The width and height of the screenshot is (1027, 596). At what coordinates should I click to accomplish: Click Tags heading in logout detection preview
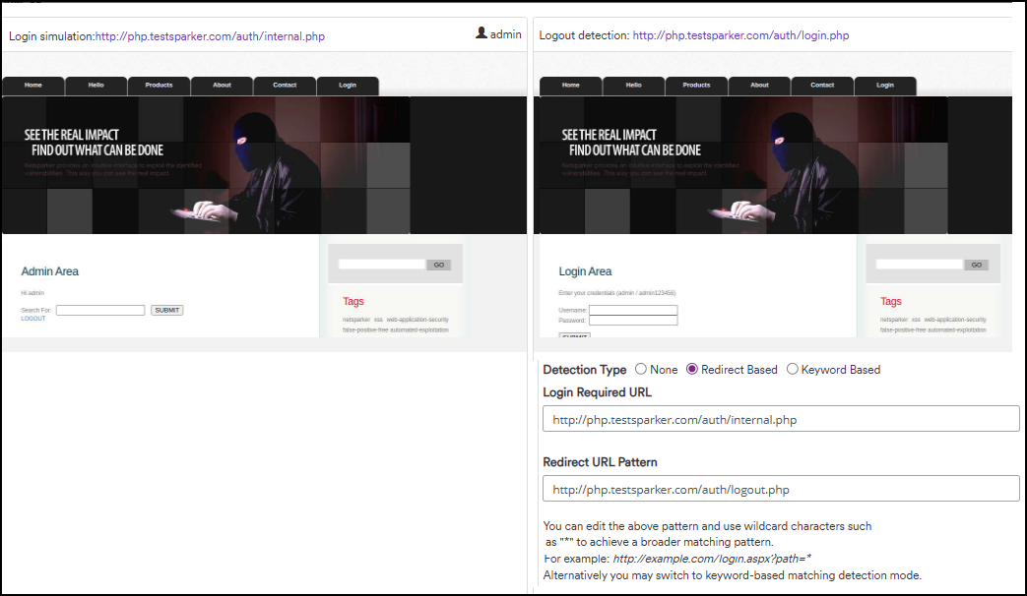[891, 302]
